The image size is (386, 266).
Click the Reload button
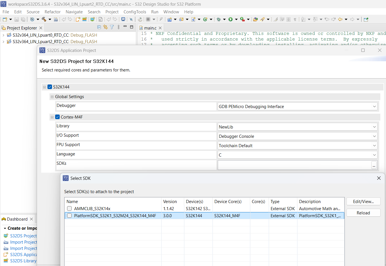click(363, 213)
